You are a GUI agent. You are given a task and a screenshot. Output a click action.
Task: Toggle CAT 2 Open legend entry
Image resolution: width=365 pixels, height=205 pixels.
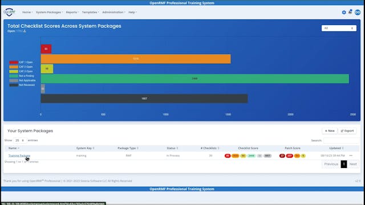click(21, 67)
